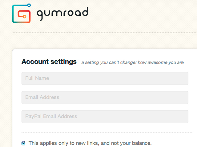Click the gumroad wordmark text
Viewport: 197px width, 147px height.
pos(62,14)
